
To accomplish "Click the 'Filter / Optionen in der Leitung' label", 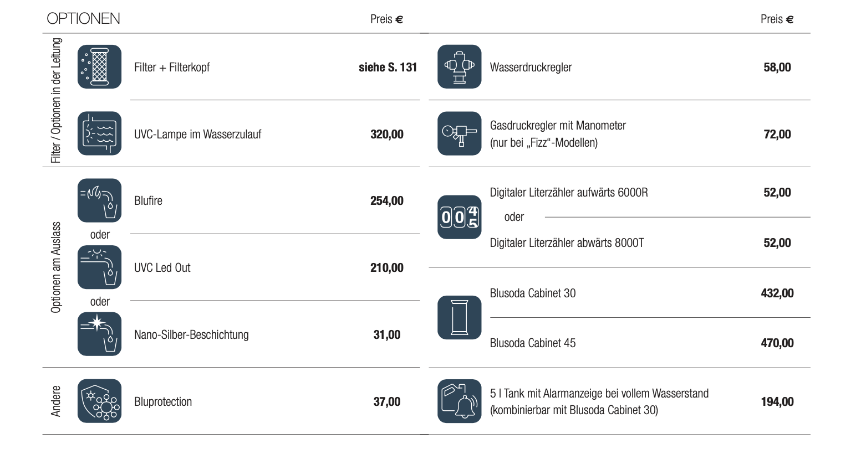I will click(56, 101).
